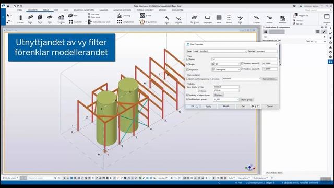Open rebar Visibility tool
The image size is (334, 188).
[x=178, y=19]
